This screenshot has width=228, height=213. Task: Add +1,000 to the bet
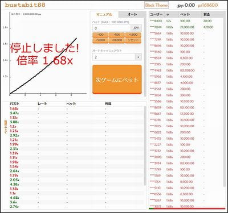[133, 35]
